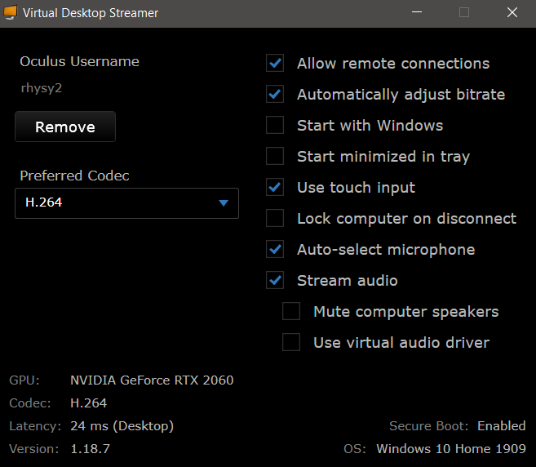This screenshot has width=536, height=467.
Task: Enable Mute computer speakers
Action: pos(291,312)
